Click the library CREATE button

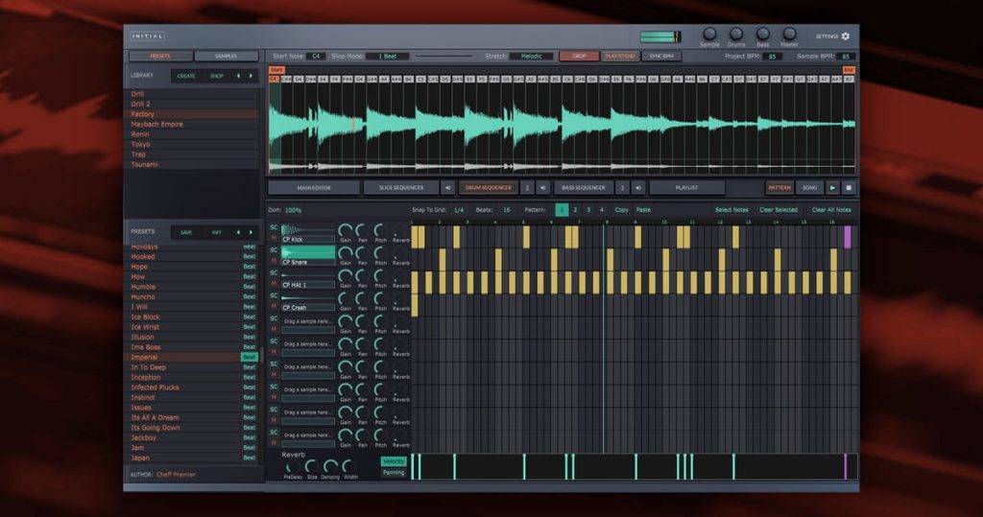pyautogui.click(x=186, y=76)
